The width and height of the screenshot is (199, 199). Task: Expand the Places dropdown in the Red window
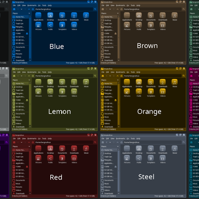[x=29, y=146]
